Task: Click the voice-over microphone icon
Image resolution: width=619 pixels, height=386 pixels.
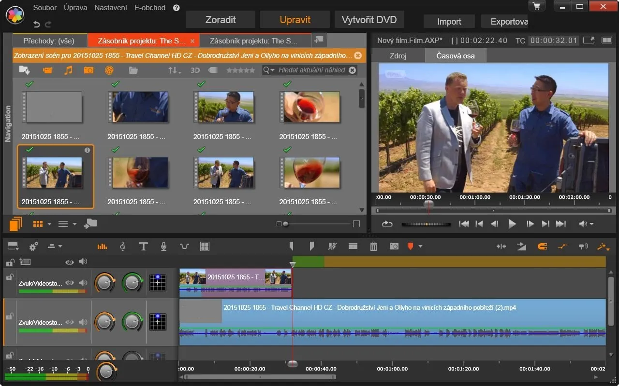Action: [163, 247]
